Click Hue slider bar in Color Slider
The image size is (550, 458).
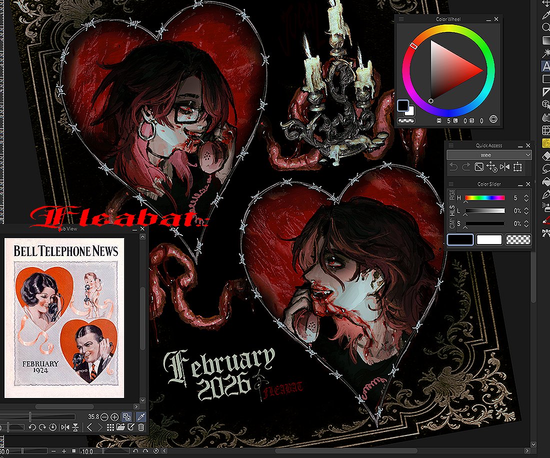(485, 198)
